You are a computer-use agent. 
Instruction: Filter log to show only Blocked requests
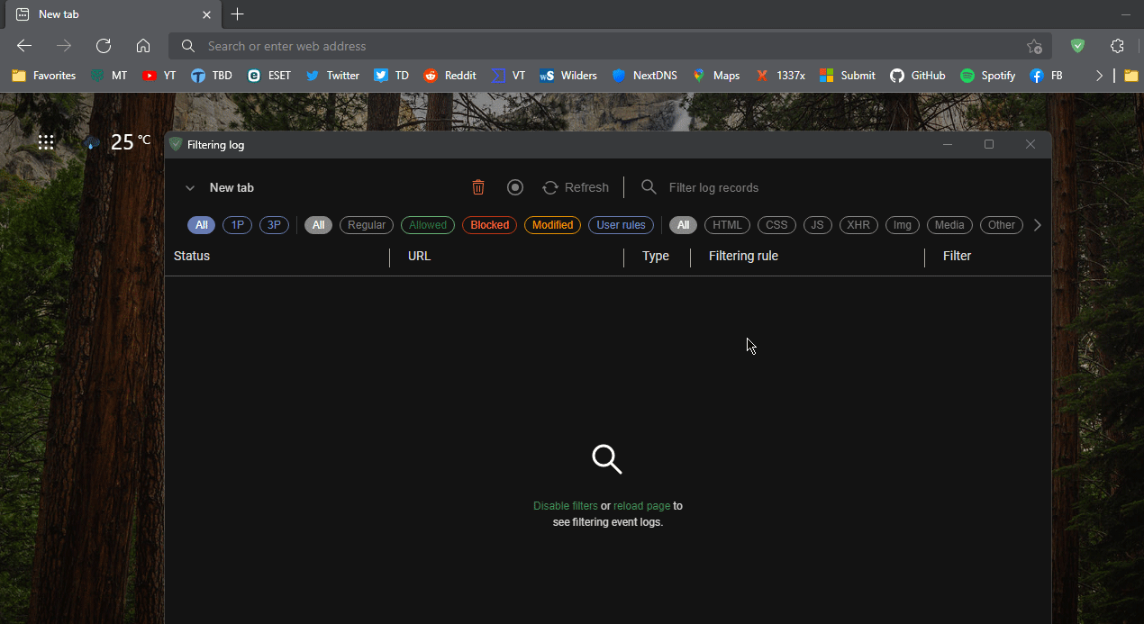click(x=489, y=224)
